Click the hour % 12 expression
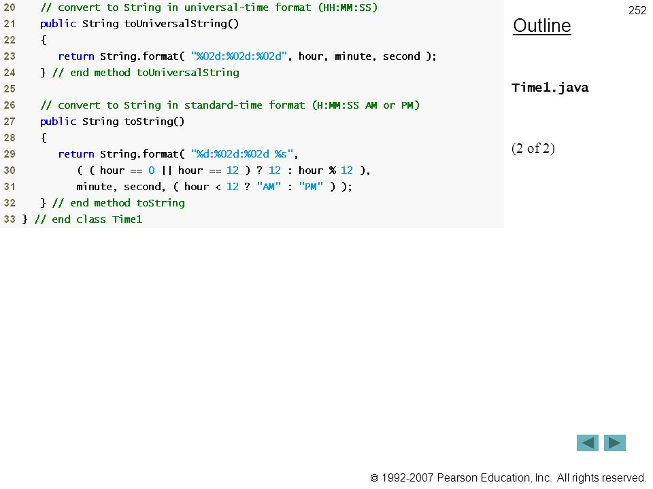This screenshot has width=653, height=489. [x=325, y=170]
